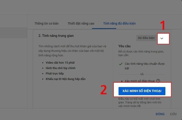Click the CỨU button at bottom right
The width and height of the screenshot is (182, 120).
point(173,114)
